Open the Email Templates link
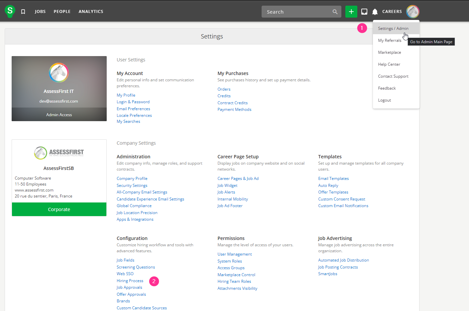This screenshot has width=469, height=311. [333, 179]
